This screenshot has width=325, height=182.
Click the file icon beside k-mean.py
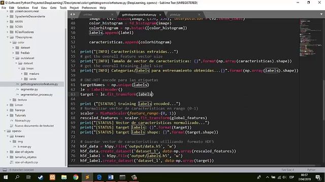[x=15, y=147]
